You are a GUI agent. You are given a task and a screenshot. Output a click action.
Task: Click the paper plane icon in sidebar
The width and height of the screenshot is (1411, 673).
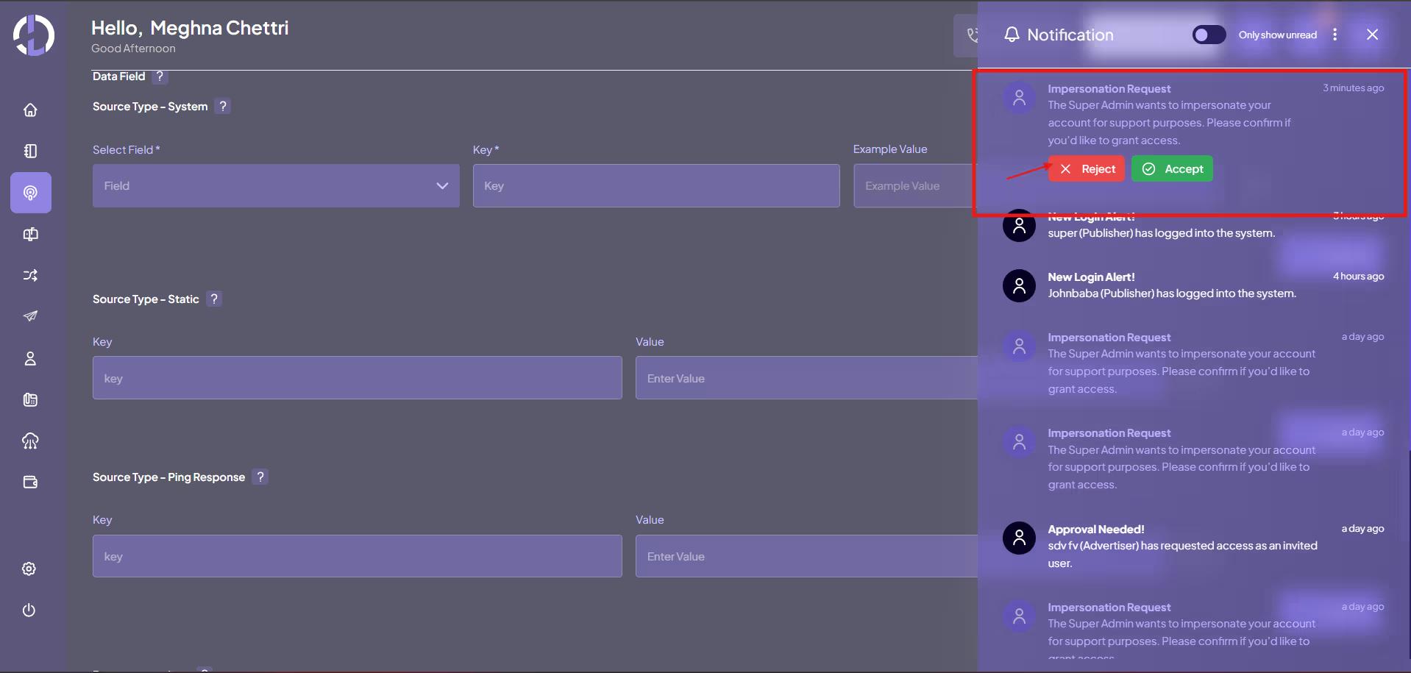pyautogui.click(x=30, y=316)
